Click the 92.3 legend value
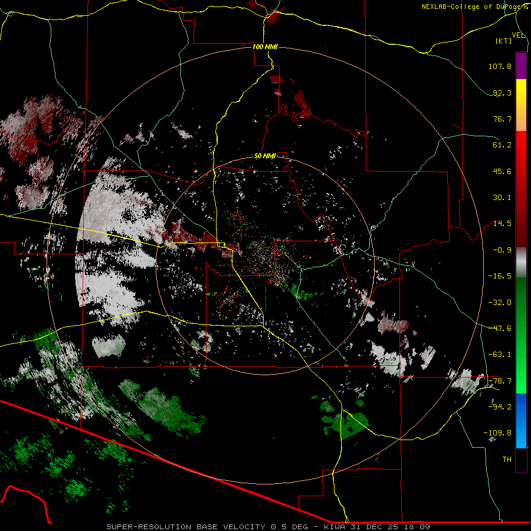The width and height of the screenshot is (531, 531). (502, 93)
